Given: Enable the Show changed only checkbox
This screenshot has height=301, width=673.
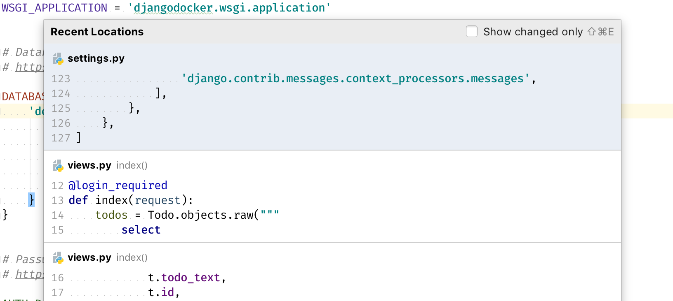Looking at the screenshot, I should [x=471, y=32].
